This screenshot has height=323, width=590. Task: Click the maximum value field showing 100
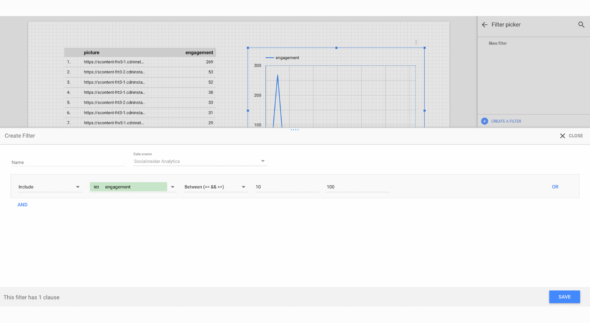click(358, 187)
